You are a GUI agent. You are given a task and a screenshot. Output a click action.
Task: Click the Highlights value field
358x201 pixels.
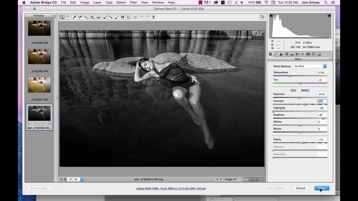pyautogui.click(x=322, y=108)
